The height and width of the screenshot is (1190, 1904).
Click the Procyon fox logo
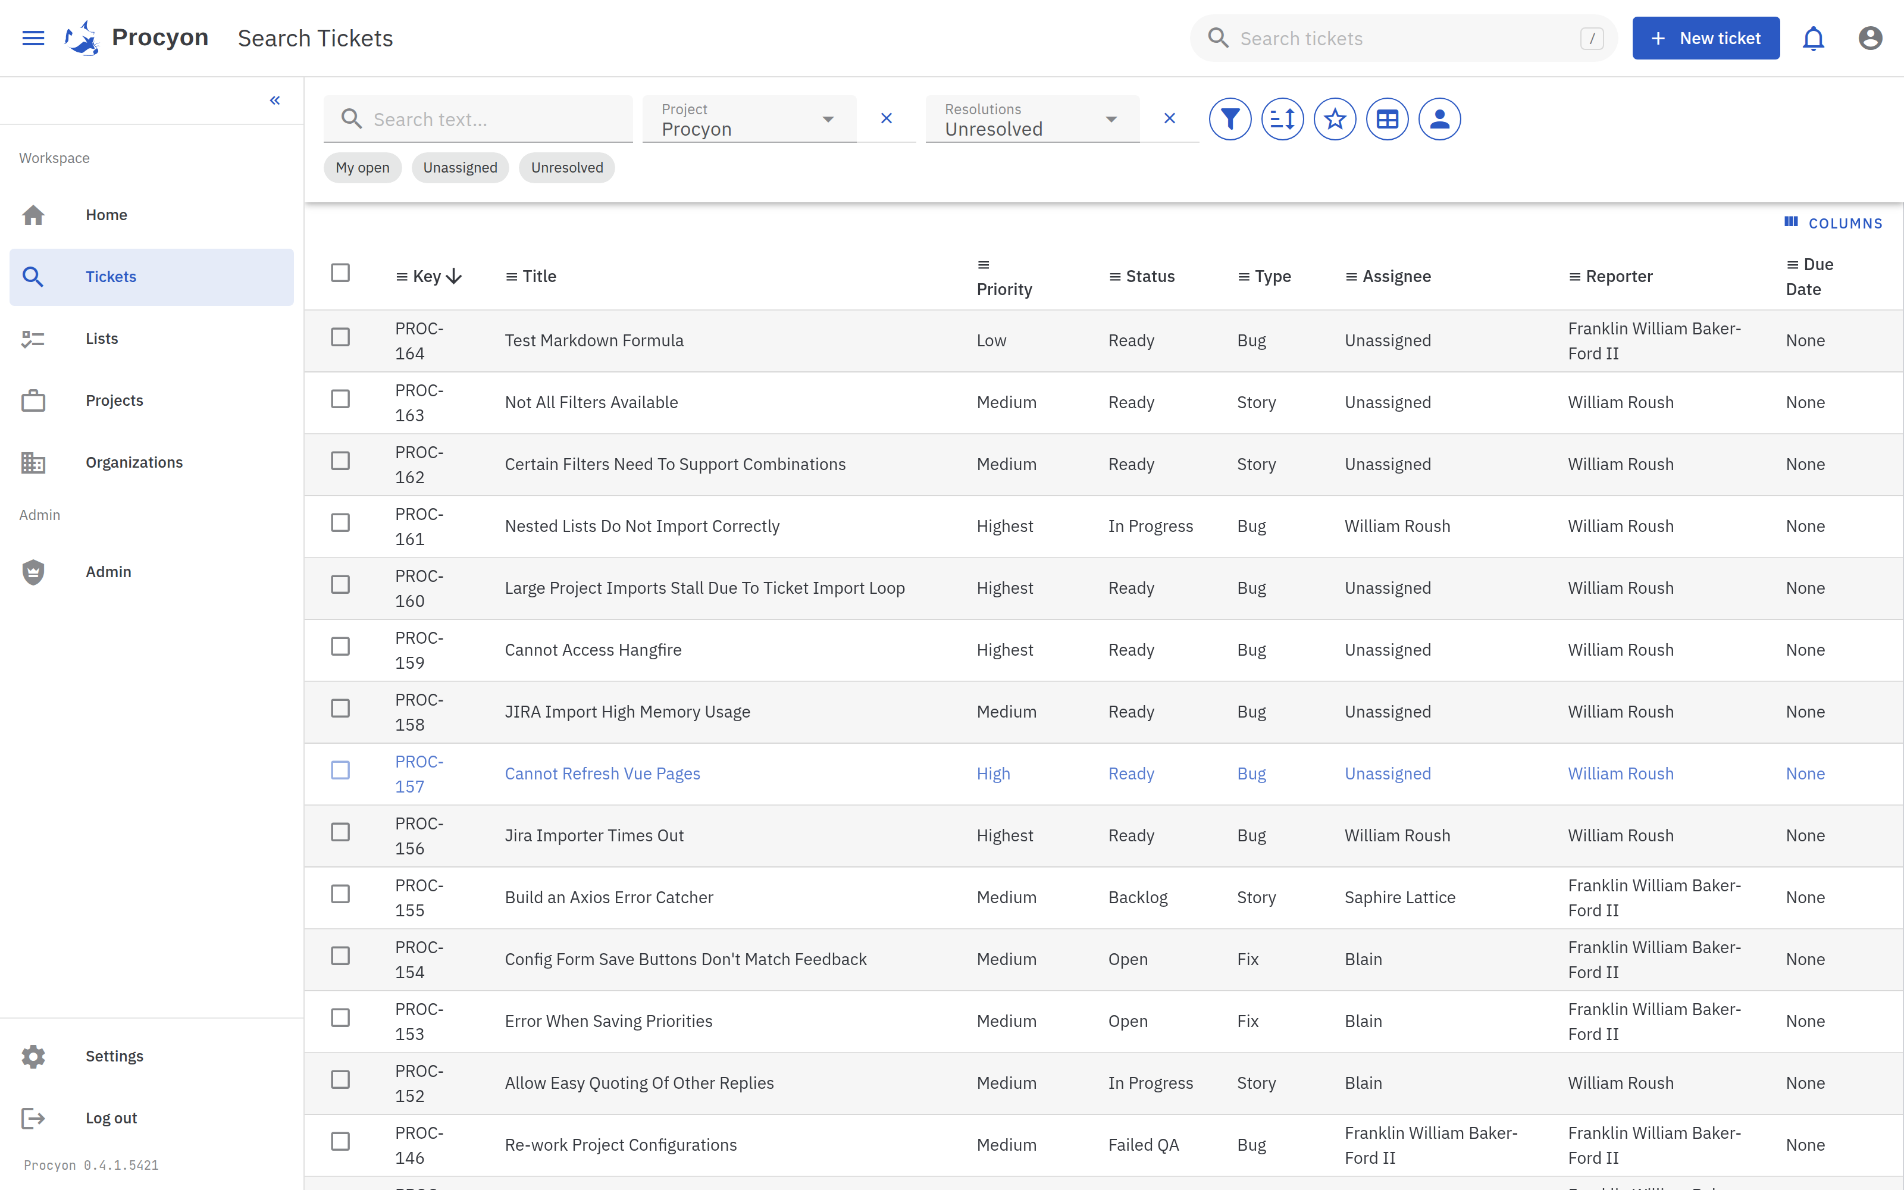click(82, 37)
